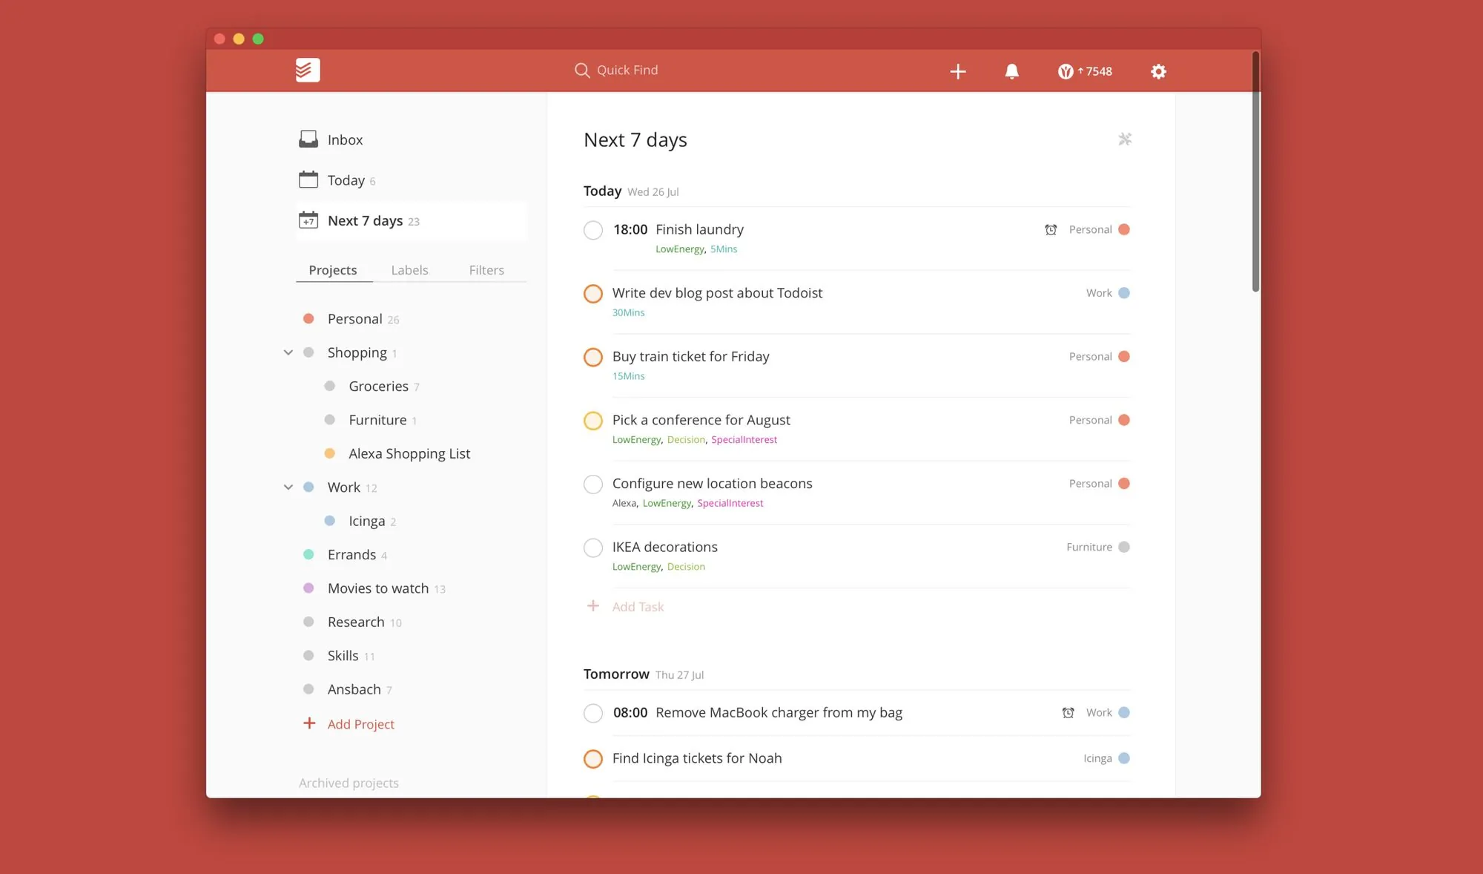
Task: Complete the Buy train ticket for Friday task
Action: 592,357
